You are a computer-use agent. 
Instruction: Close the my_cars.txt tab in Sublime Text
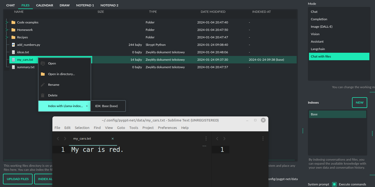pyautogui.click(x=113, y=139)
